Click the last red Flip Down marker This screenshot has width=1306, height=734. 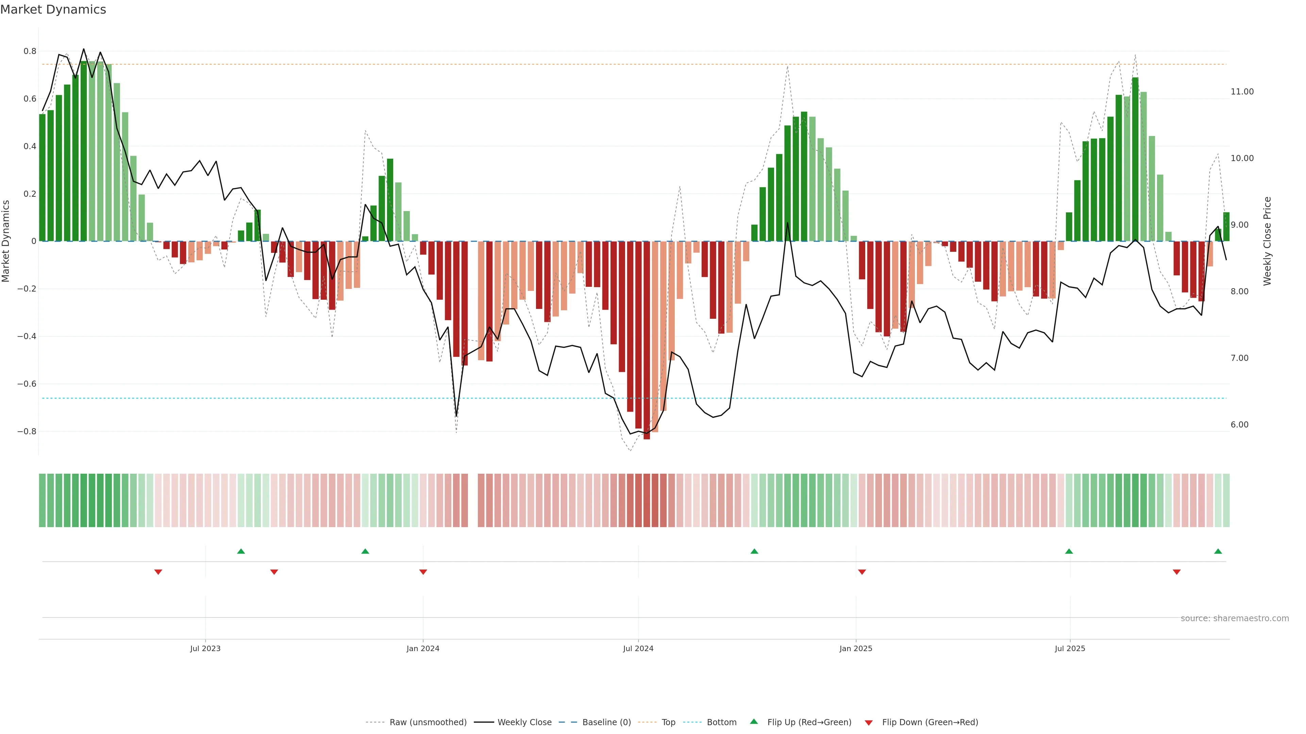point(1177,572)
